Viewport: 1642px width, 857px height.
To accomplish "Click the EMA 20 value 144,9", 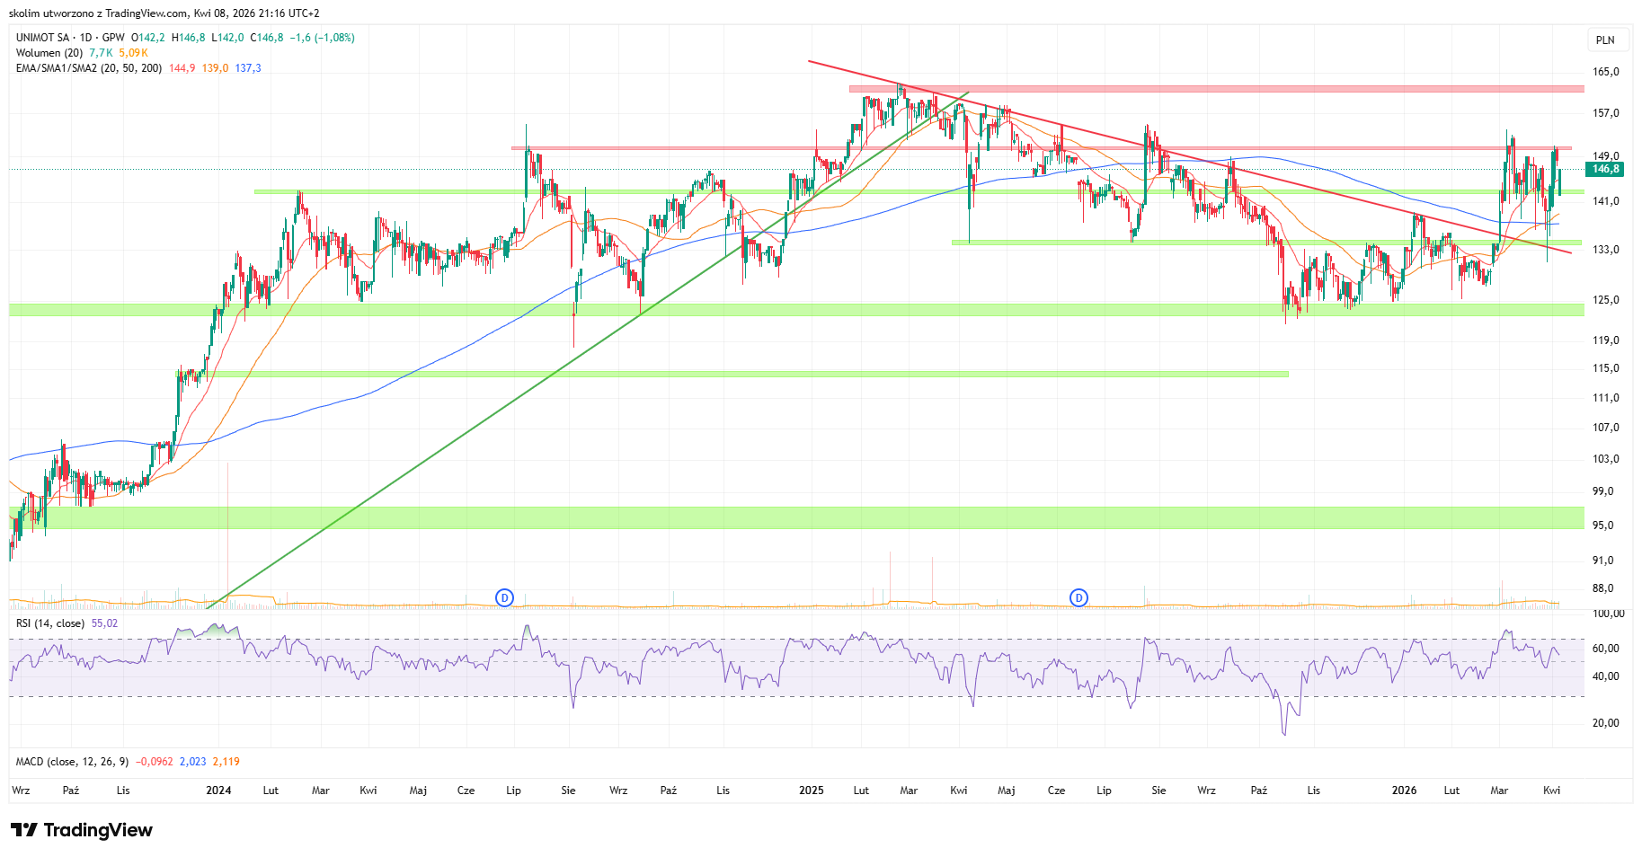I will (182, 68).
